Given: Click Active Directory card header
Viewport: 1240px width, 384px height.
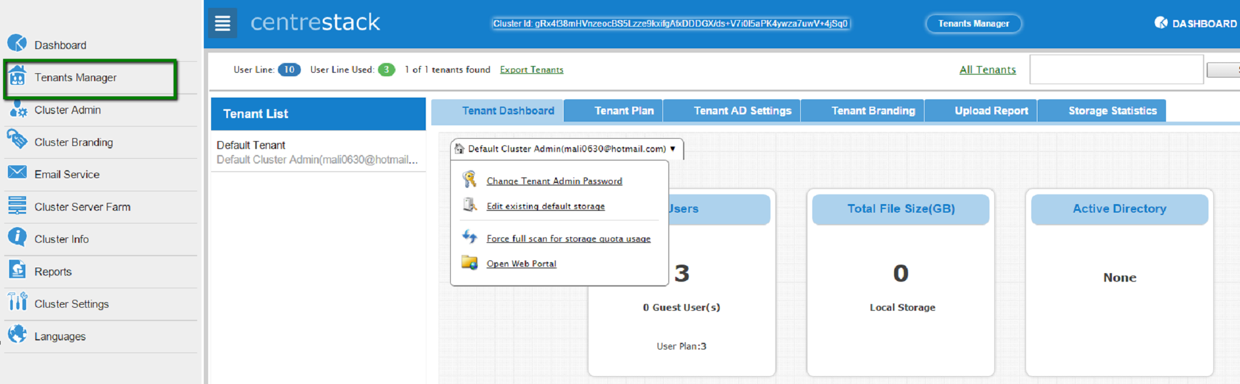Looking at the screenshot, I should click(x=1119, y=209).
